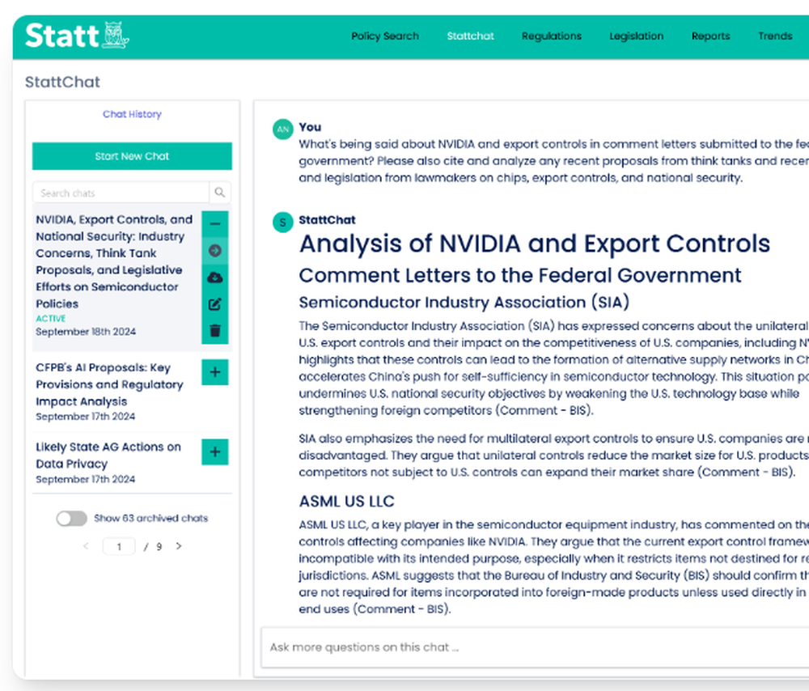The height and width of the screenshot is (691, 809).
Task: Focus the Search chats input
Action: click(121, 193)
